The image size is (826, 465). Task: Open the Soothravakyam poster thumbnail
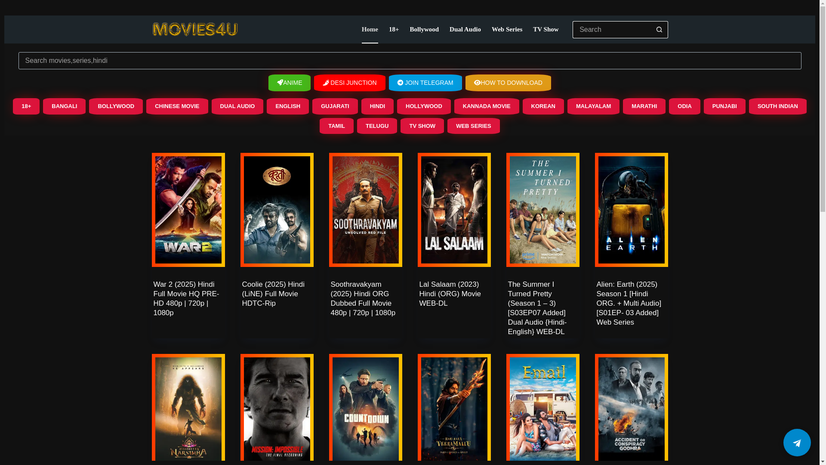point(366,210)
